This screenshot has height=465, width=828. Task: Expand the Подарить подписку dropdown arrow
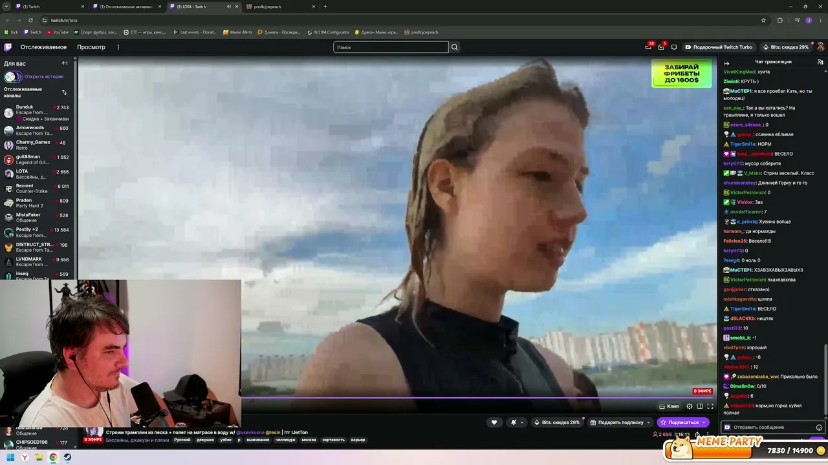point(648,422)
